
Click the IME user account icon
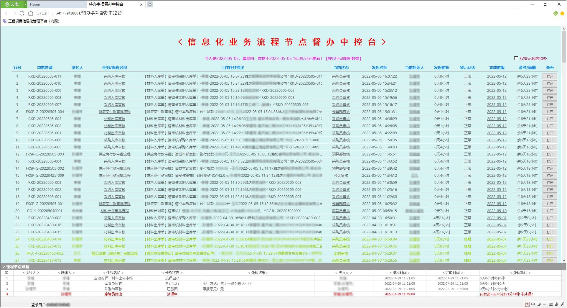pos(557,304)
